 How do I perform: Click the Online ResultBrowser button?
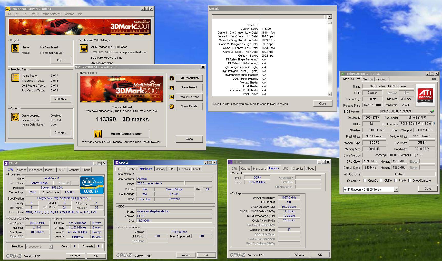(x=126, y=134)
